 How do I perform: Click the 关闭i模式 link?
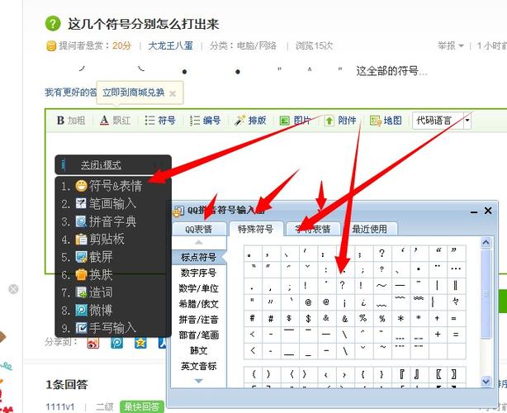click(101, 164)
